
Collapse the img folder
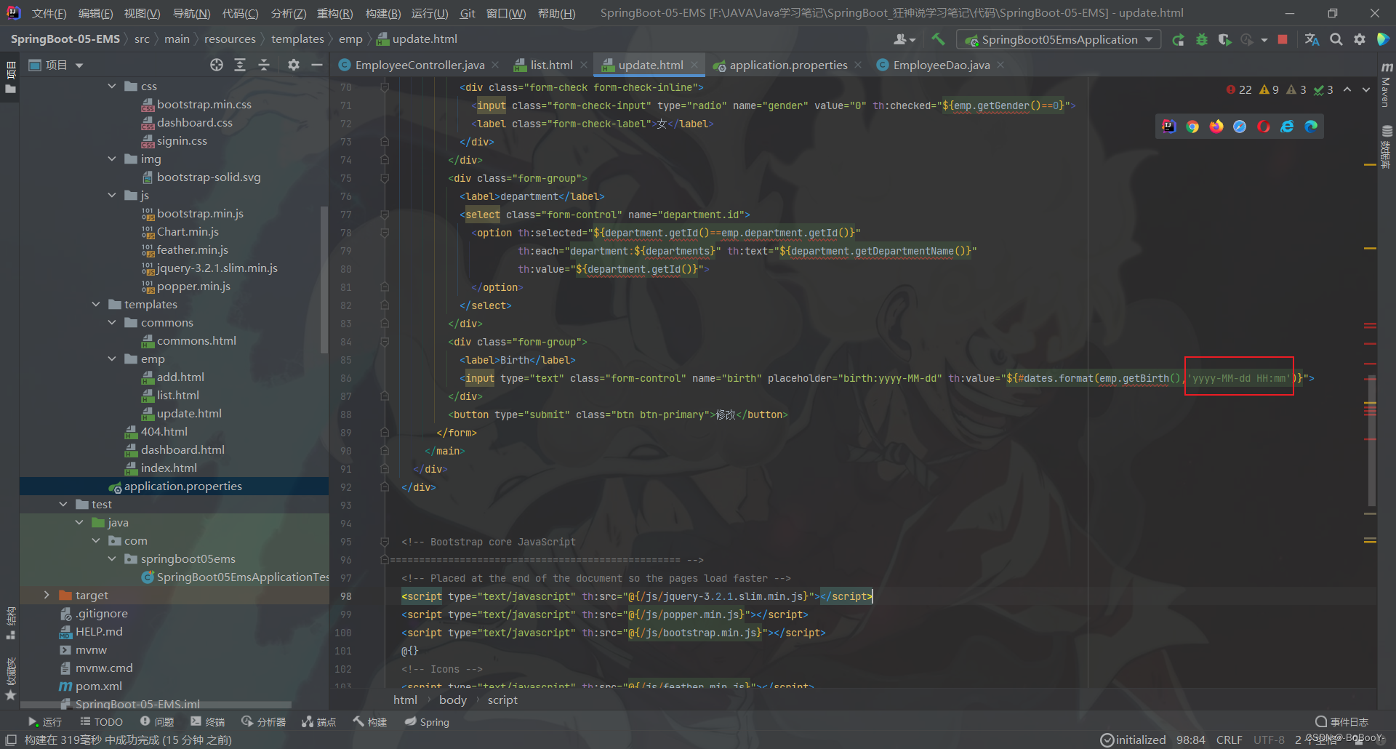[x=112, y=159]
